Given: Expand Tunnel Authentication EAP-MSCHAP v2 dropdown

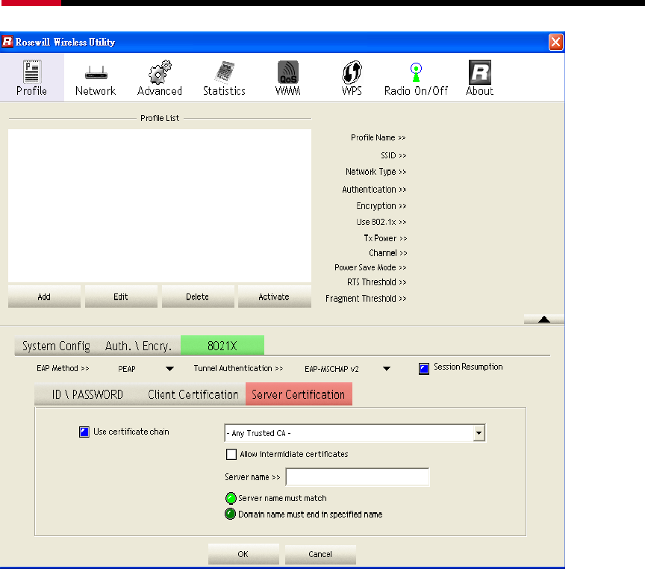Looking at the screenshot, I should pos(386,368).
